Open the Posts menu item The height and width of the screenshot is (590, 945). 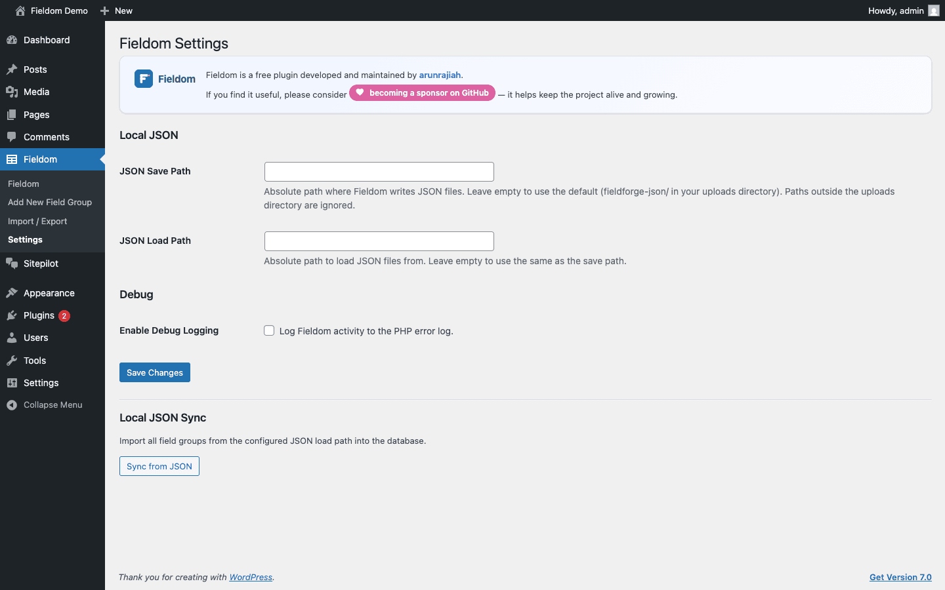(x=52, y=69)
